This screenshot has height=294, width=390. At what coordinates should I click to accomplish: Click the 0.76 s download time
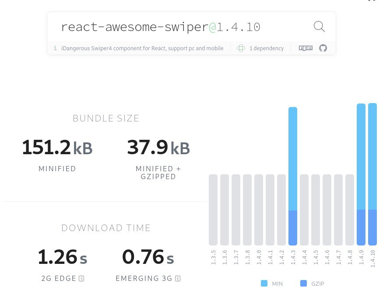point(148,257)
